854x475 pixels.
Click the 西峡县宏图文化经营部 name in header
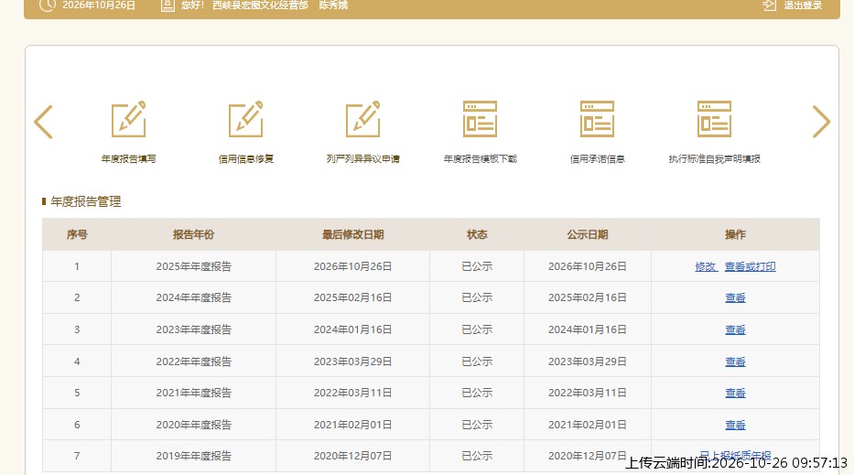click(x=260, y=5)
